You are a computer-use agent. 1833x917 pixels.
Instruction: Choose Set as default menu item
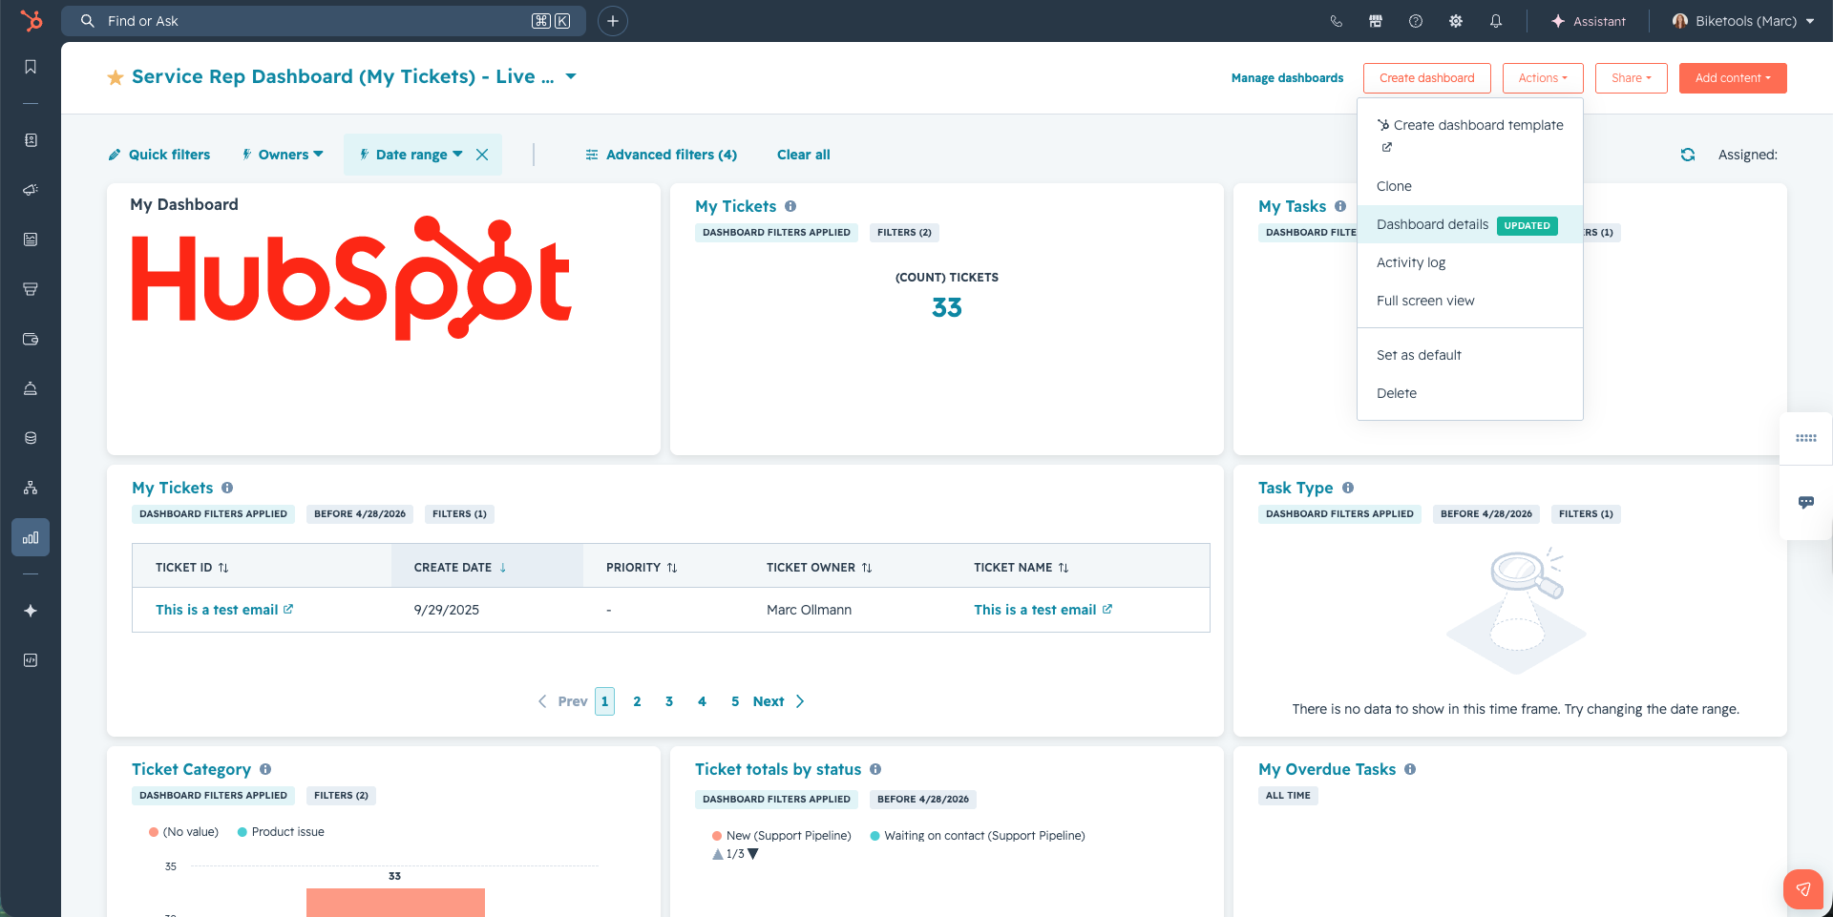pyautogui.click(x=1470, y=355)
